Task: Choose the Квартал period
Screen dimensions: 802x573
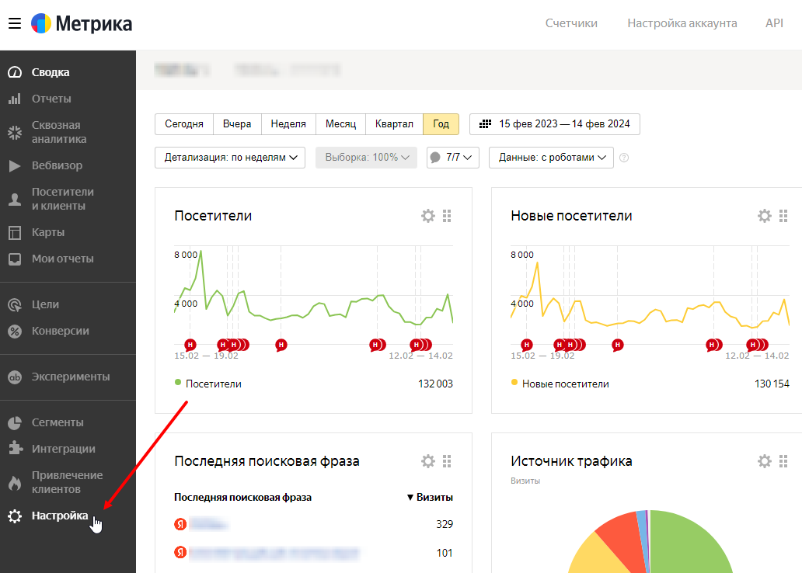Action: (394, 124)
